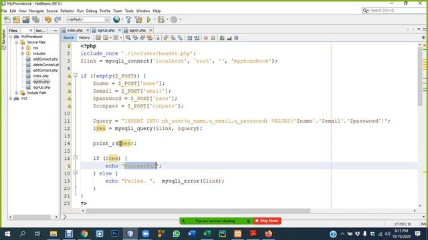This screenshot has height=240, width=428.
Task: Select editContact.php in the Files tree
Action: tap(45, 70)
